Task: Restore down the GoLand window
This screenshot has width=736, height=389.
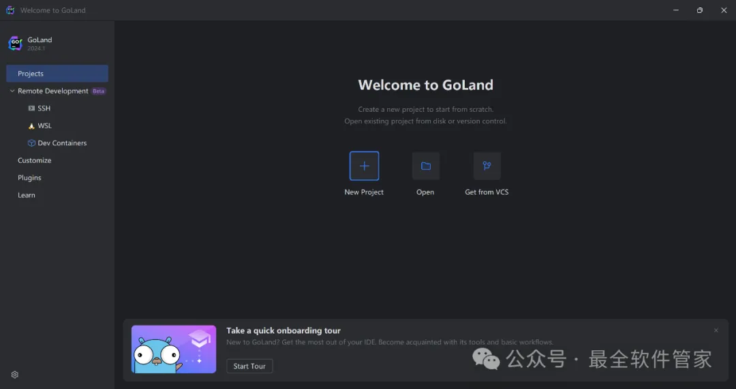Action: click(700, 10)
